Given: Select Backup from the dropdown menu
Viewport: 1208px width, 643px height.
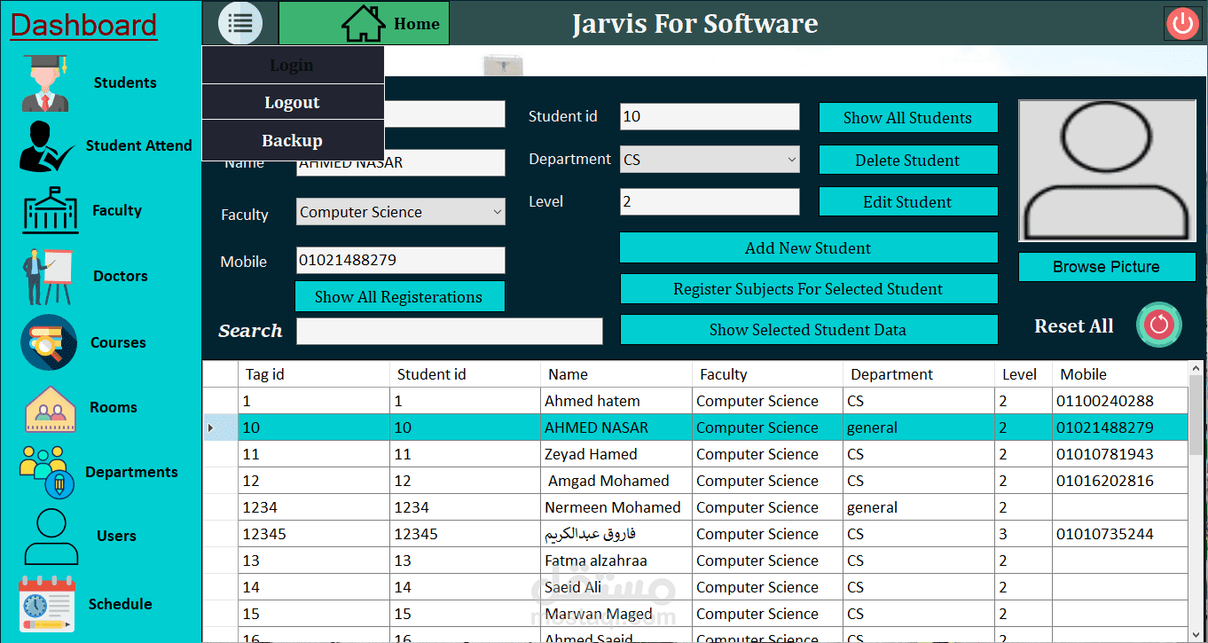Looking at the screenshot, I should click(x=293, y=140).
